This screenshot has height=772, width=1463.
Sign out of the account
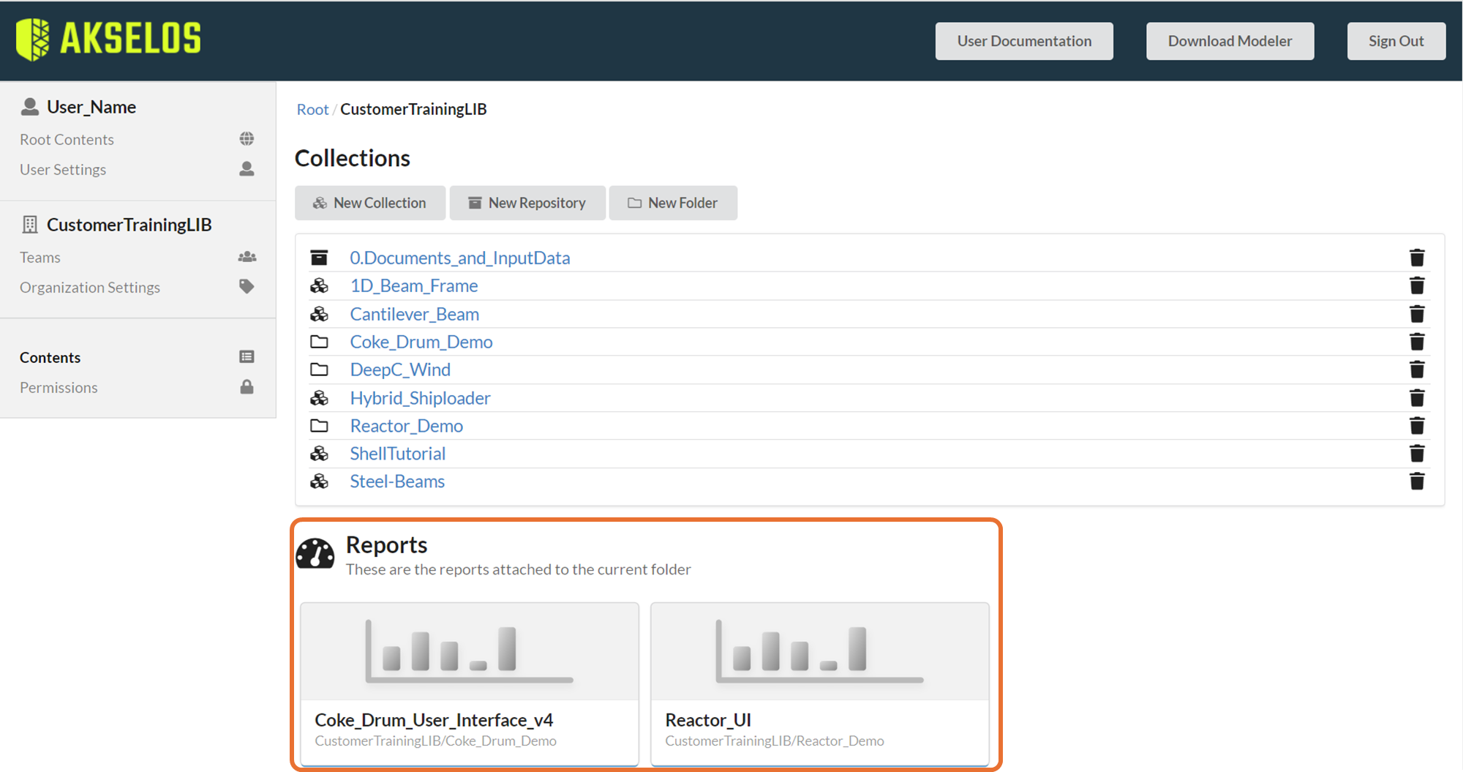tap(1396, 41)
